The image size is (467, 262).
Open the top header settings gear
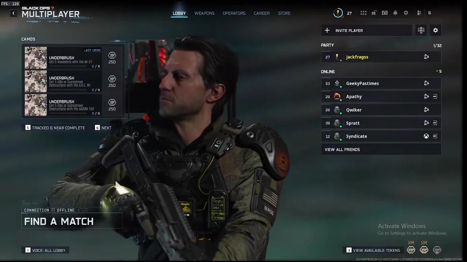(x=406, y=13)
